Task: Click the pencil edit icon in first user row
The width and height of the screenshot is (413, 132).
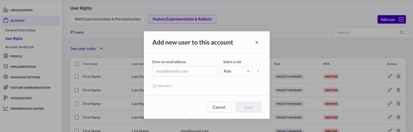Action: [x=390, y=76]
